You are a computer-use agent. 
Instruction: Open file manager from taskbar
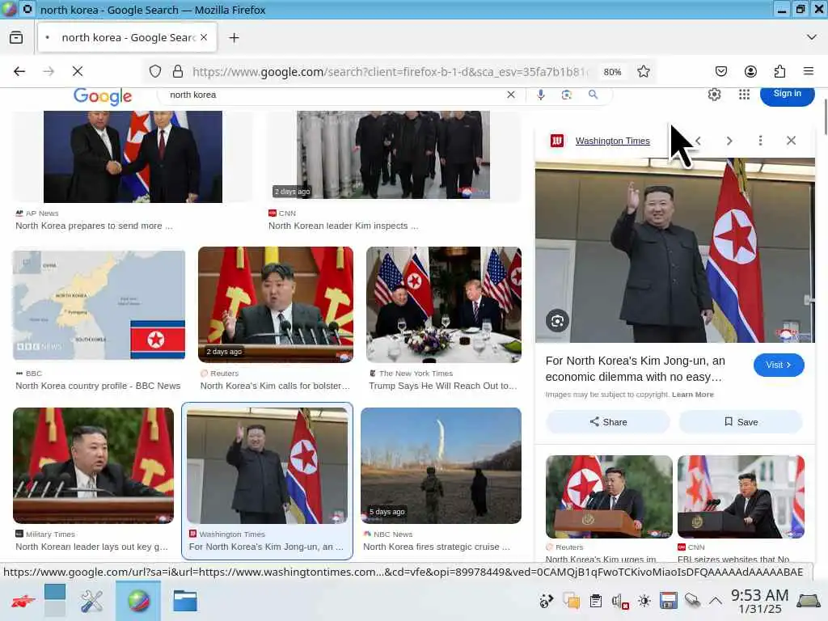185,601
